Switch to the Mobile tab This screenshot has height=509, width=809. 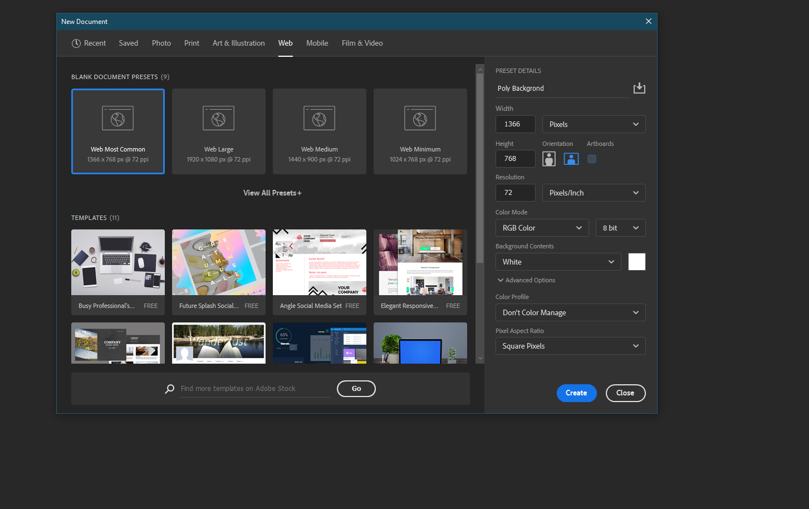(317, 43)
